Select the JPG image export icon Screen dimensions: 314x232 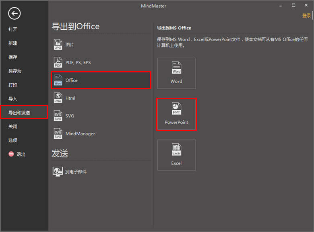click(58, 45)
